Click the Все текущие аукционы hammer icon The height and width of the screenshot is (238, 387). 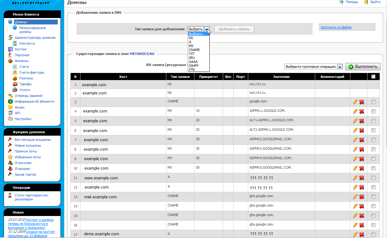click(x=10, y=140)
